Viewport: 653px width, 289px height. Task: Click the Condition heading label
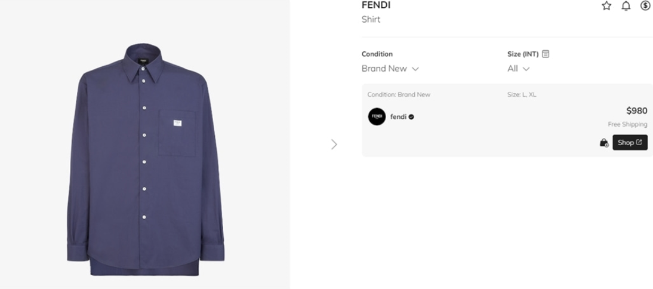[x=377, y=54]
